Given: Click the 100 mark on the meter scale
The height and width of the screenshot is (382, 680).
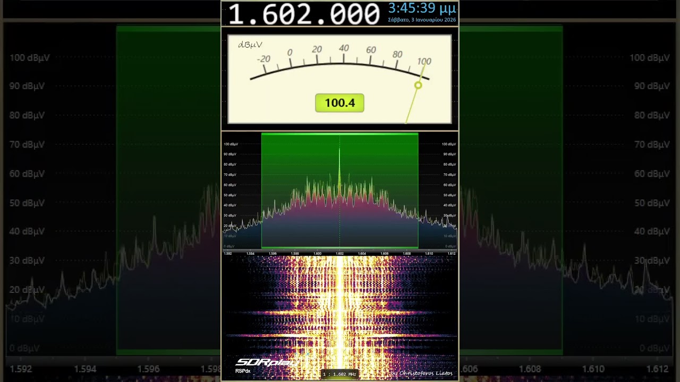Looking at the screenshot, I should [x=424, y=62].
